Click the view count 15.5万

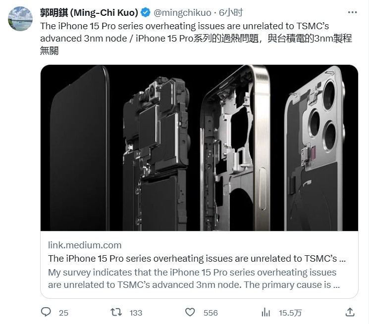point(291,313)
